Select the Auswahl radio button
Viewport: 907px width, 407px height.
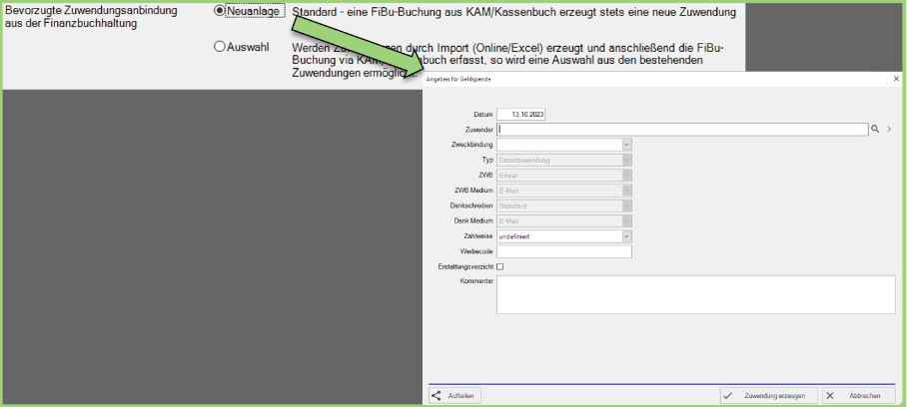pyautogui.click(x=220, y=46)
